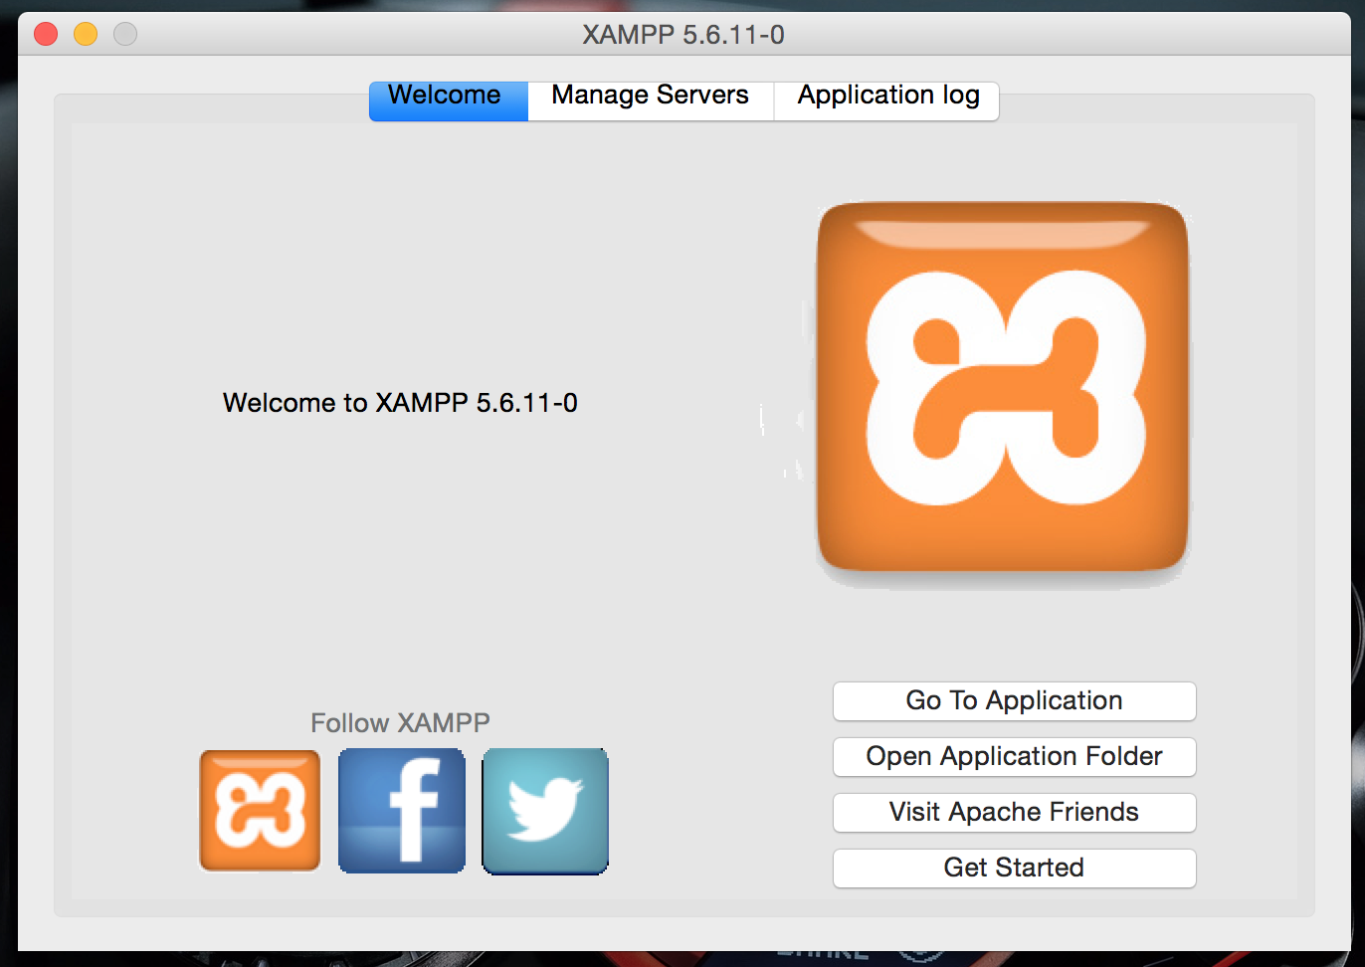Close the XAMPP window with red button
The width and height of the screenshot is (1365, 967).
46,34
